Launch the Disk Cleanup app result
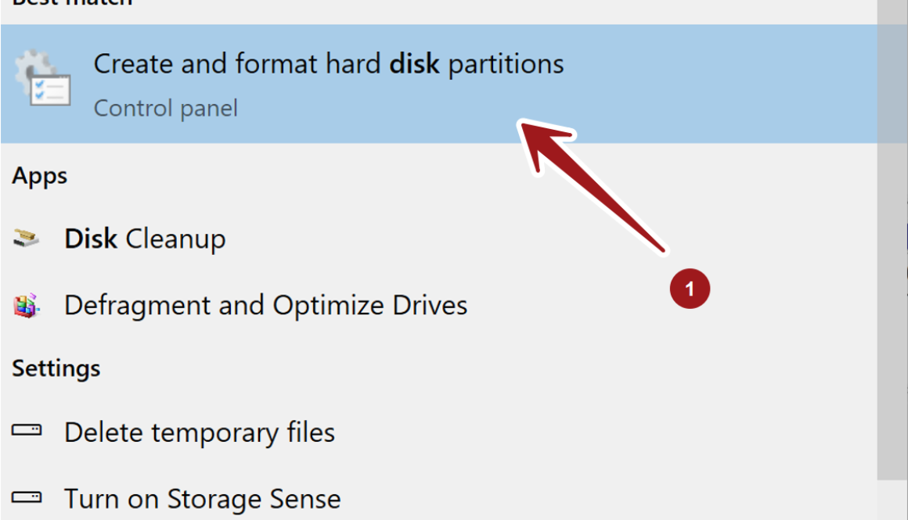Image resolution: width=908 pixels, height=520 pixels. coord(145,238)
